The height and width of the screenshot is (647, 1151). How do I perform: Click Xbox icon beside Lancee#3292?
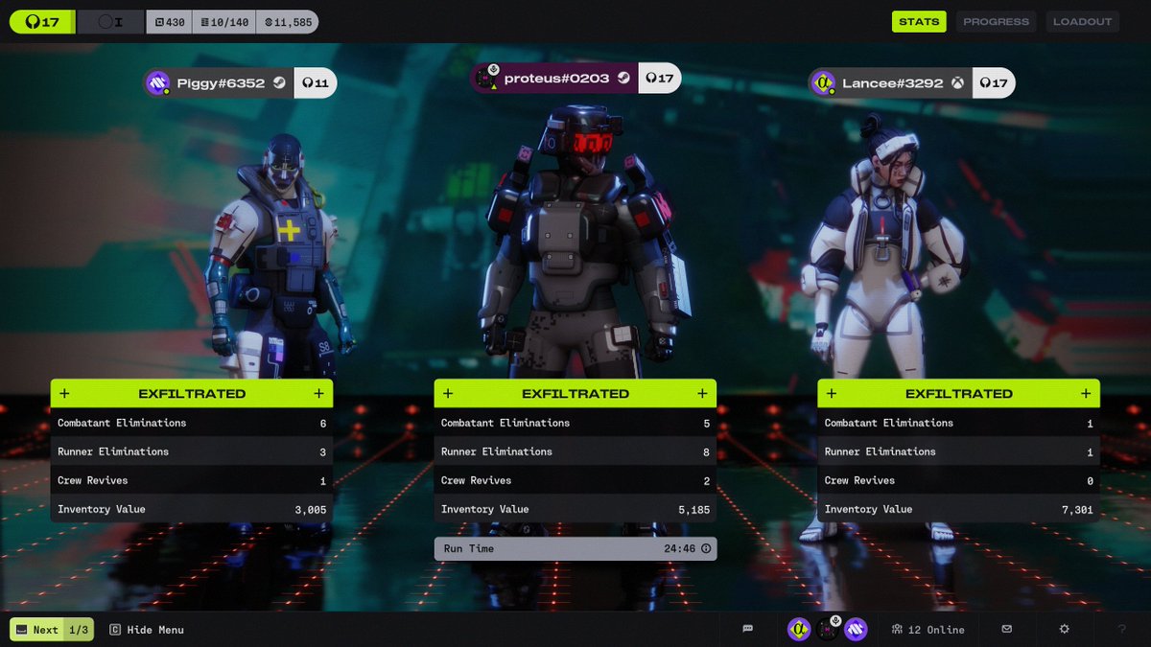coord(957,83)
